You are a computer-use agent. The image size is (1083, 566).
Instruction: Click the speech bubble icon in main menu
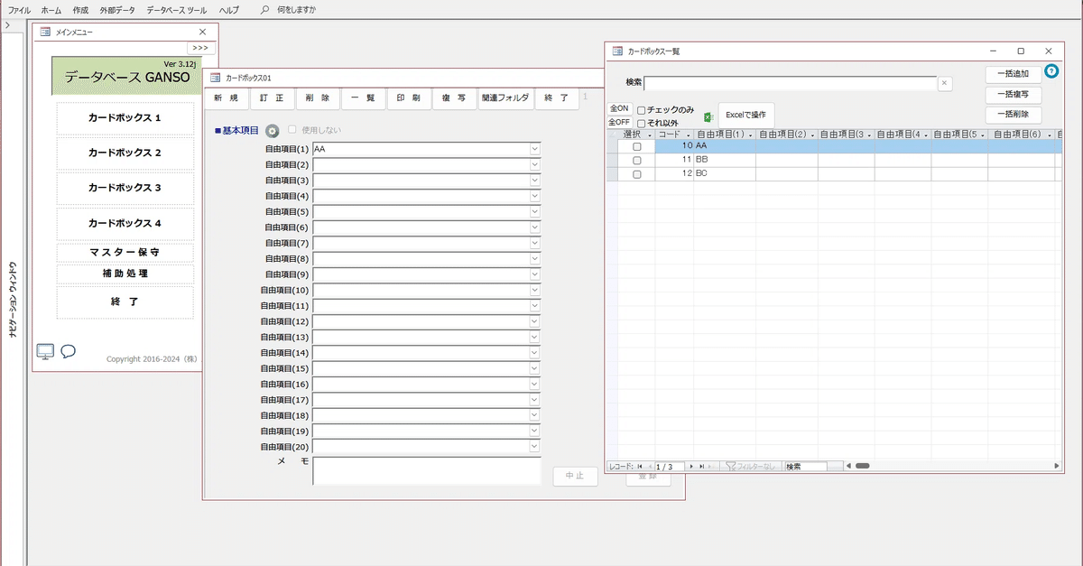pos(68,351)
